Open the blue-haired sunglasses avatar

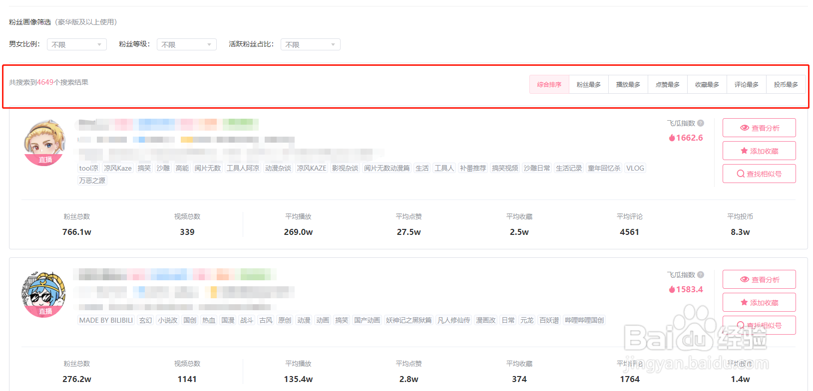point(44,294)
